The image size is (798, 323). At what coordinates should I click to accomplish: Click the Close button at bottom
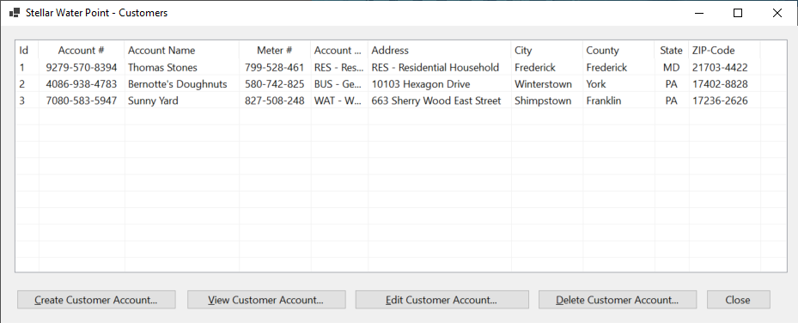click(738, 300)
